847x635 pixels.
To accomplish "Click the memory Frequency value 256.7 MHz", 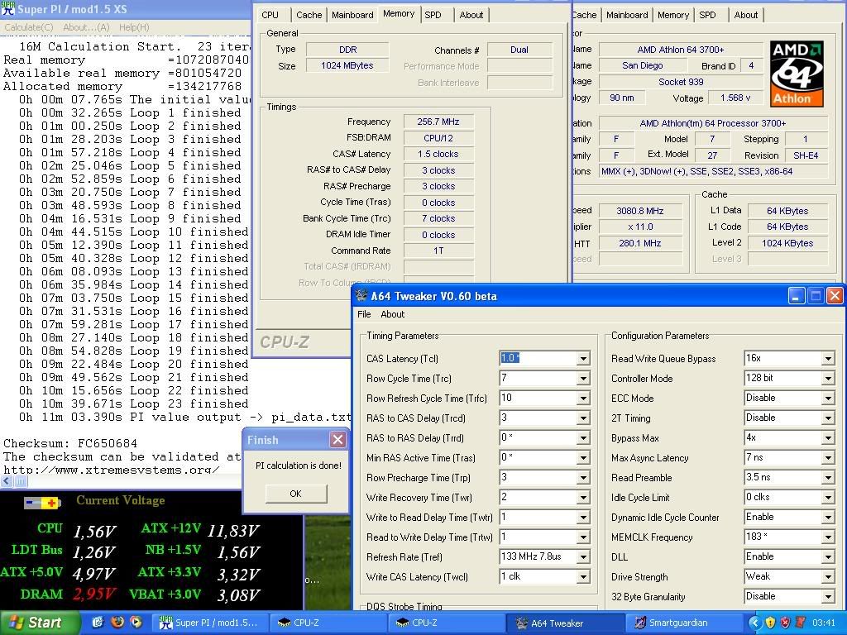I will pos(438,122).
